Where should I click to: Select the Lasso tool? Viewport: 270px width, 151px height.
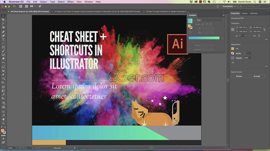click(x=3, y=27)
